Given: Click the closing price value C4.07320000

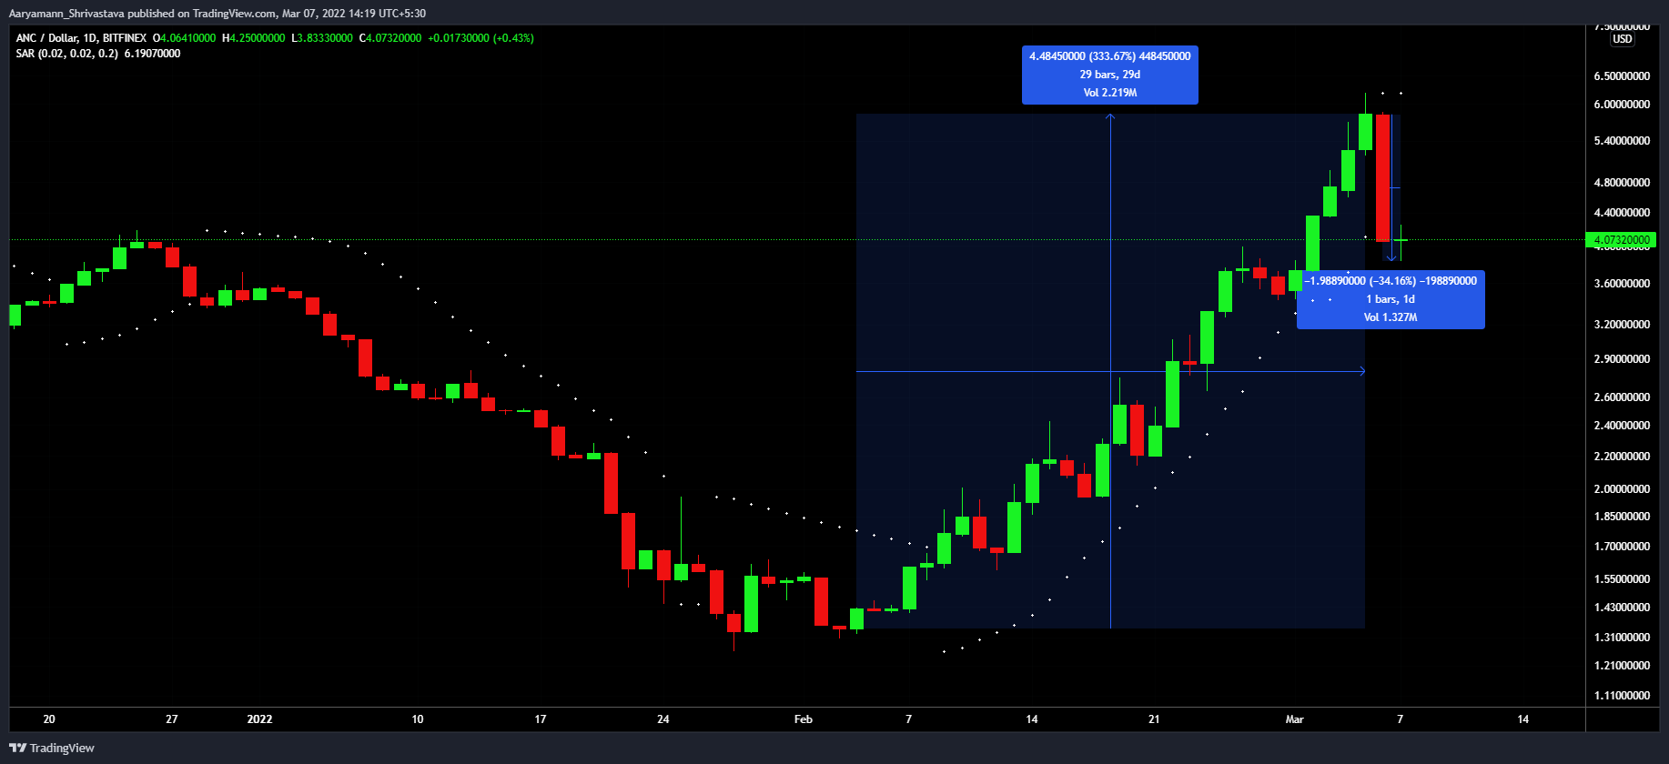Looking at the screenshot, I should [390, 38].
